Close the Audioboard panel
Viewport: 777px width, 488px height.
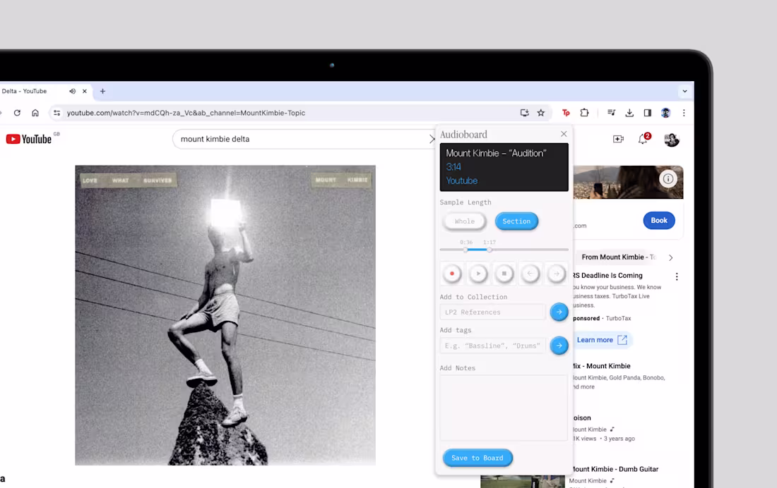[x=564, y=134]
